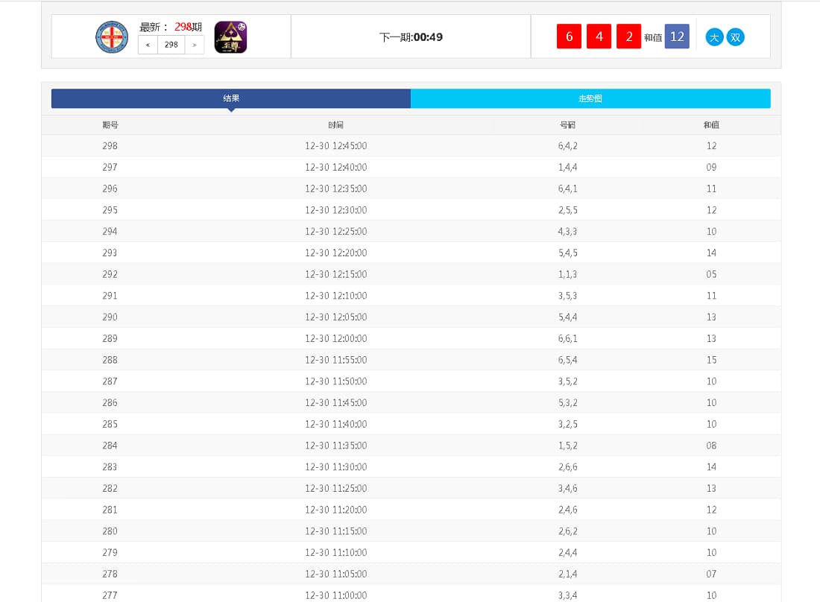
Task: Go to next period with the > arrow
Action: click(x=195, y=45)
